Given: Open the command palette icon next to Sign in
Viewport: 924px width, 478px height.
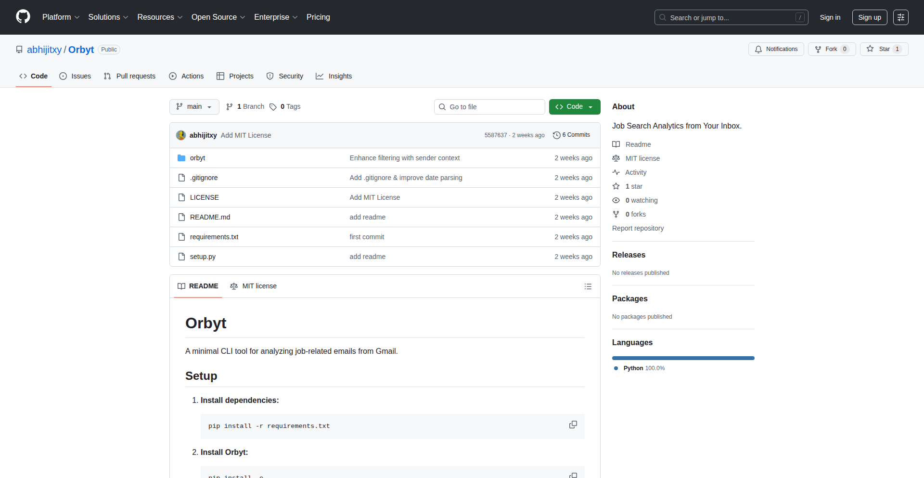Looking at the screenshot, I should (x=901, y=17).
